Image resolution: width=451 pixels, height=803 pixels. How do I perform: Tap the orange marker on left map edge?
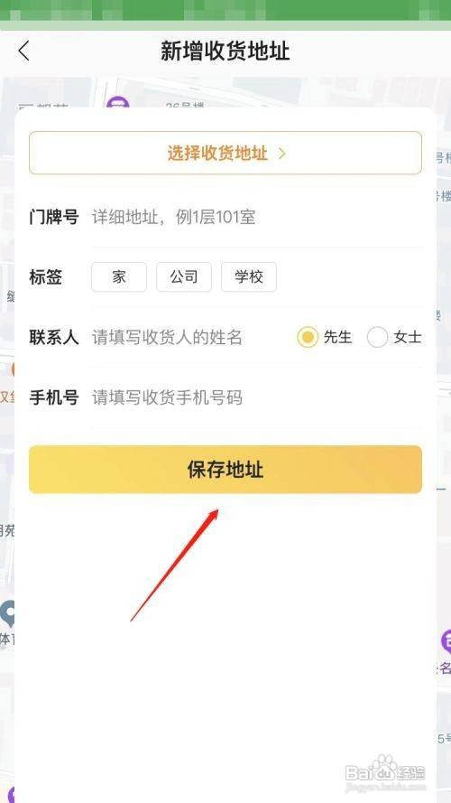[x=14, y=369]
